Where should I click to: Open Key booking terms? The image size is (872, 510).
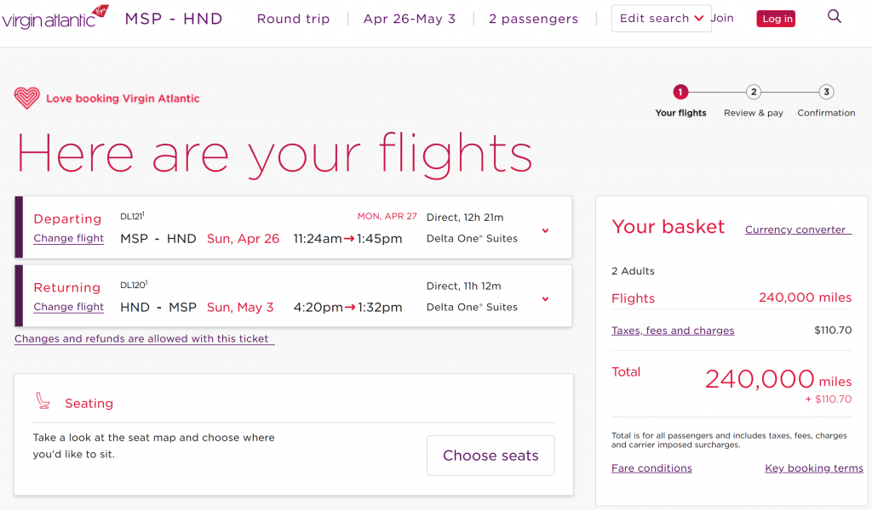[x=814, y=467]
